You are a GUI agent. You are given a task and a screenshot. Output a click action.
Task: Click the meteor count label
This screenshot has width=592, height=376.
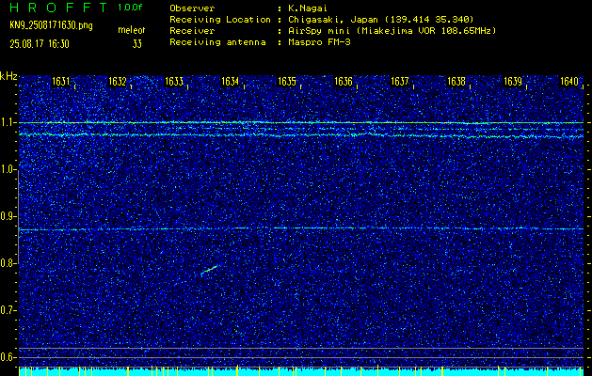[132, 30]
